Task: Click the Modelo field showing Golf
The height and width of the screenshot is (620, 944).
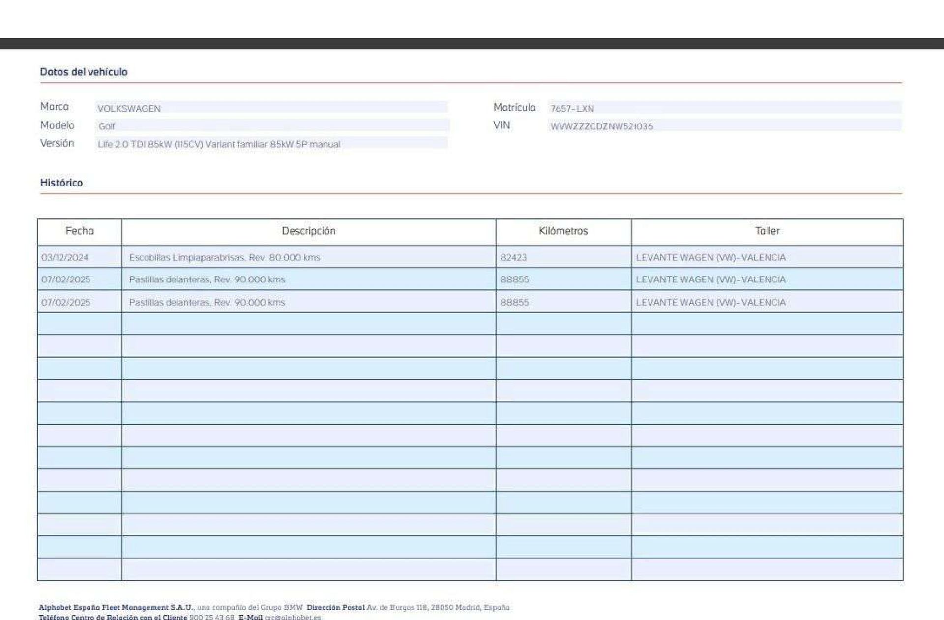Action: click(272, 125)
